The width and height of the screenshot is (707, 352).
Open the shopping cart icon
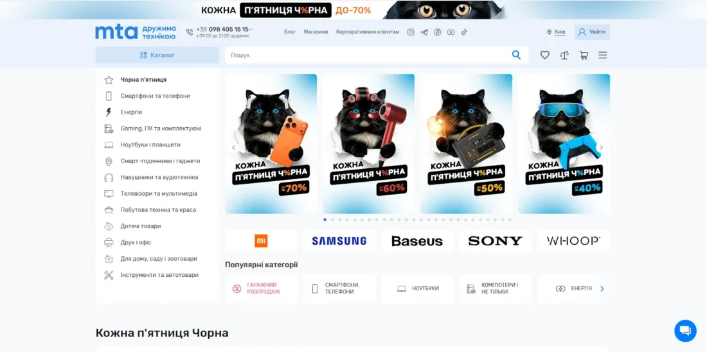(584, 55)
